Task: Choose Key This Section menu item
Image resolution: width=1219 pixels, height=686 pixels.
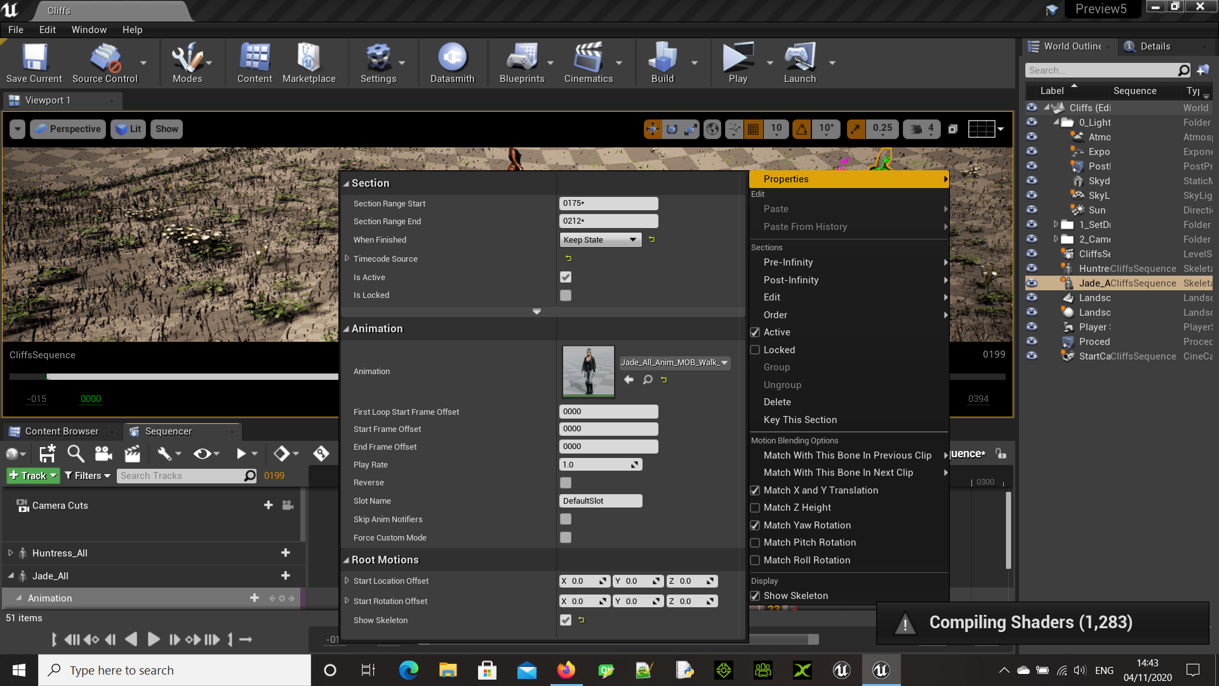Action: coord(848,420)
